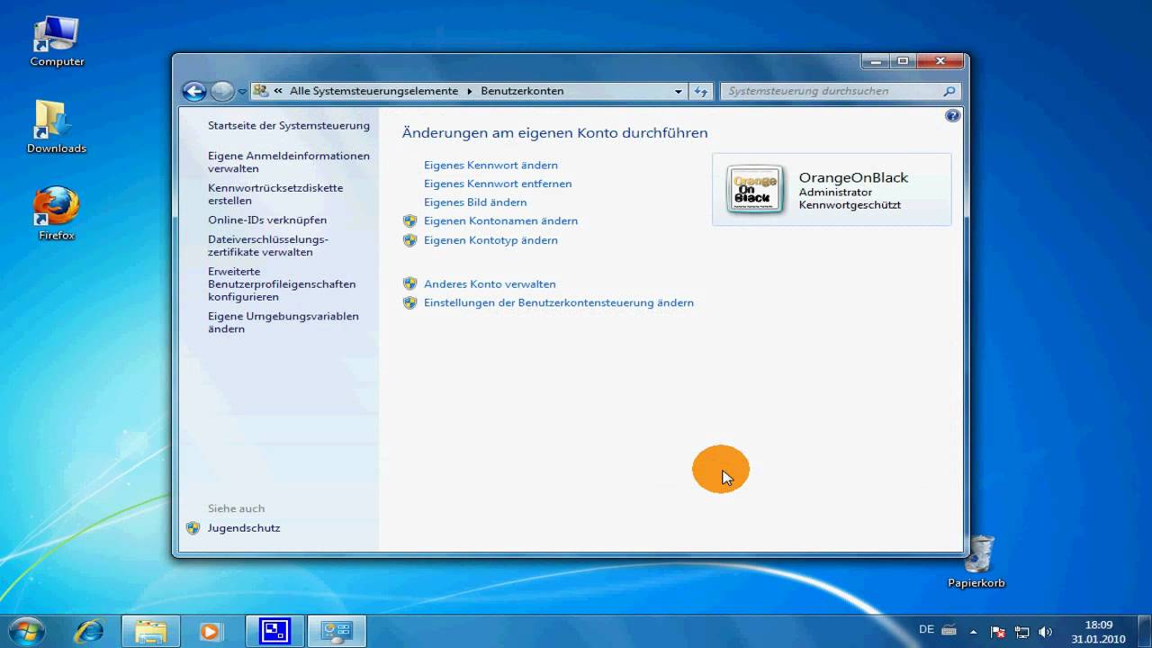Open Einstellungen der Benutzerkontensteuerung ändern

(x=559, y=302)
